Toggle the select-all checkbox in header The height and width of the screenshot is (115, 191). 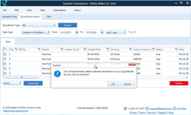(x=5, y=49)
